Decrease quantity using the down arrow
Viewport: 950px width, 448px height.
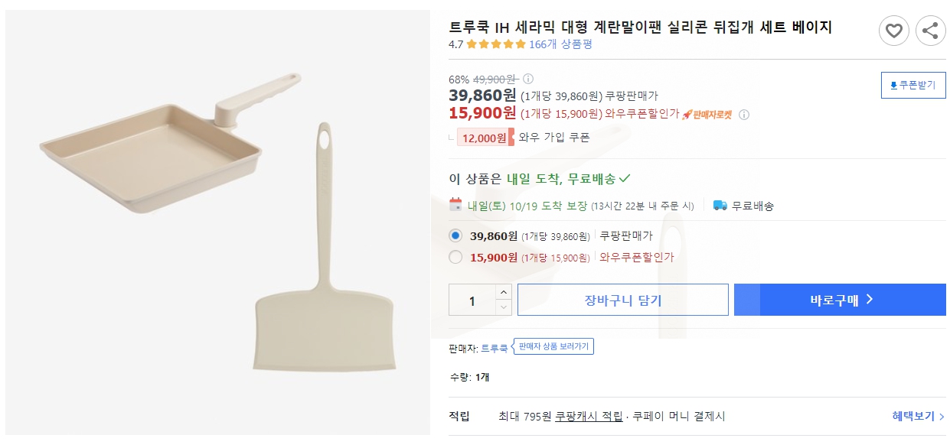(504, 306)
